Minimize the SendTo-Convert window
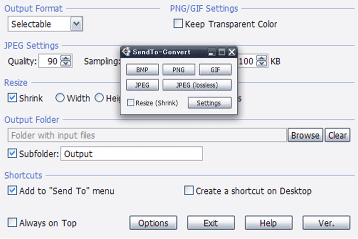This screenshot has width=358, height=239. [x=211, y=52]
